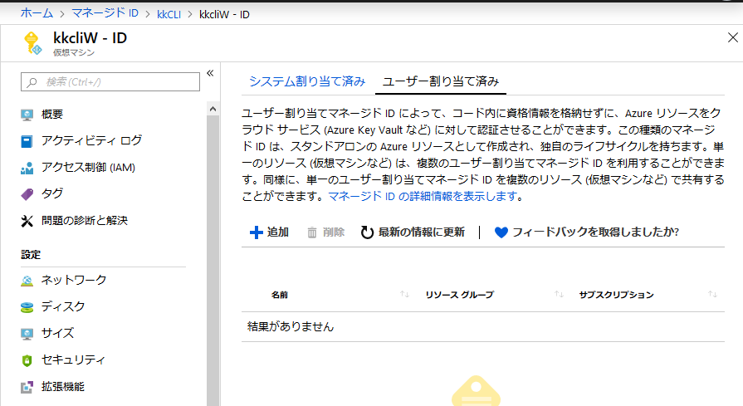
Task: Open the アクティビティ ログ icon
Action: (x=27, y=141)
